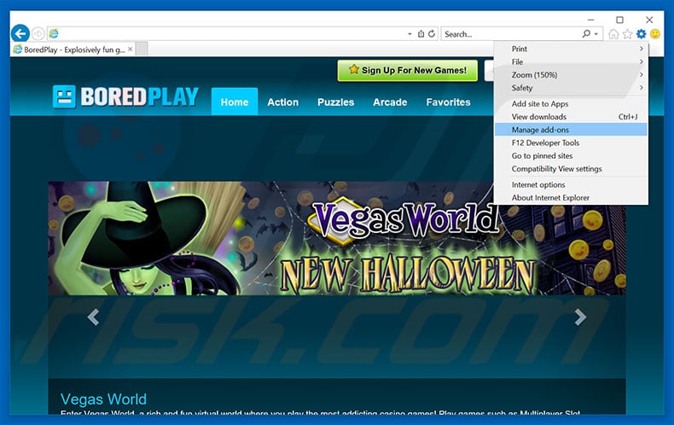Viewport: 674px width, 425px height.
Task: Choose About Internet Explorer
Action: (x=571, y=197)
